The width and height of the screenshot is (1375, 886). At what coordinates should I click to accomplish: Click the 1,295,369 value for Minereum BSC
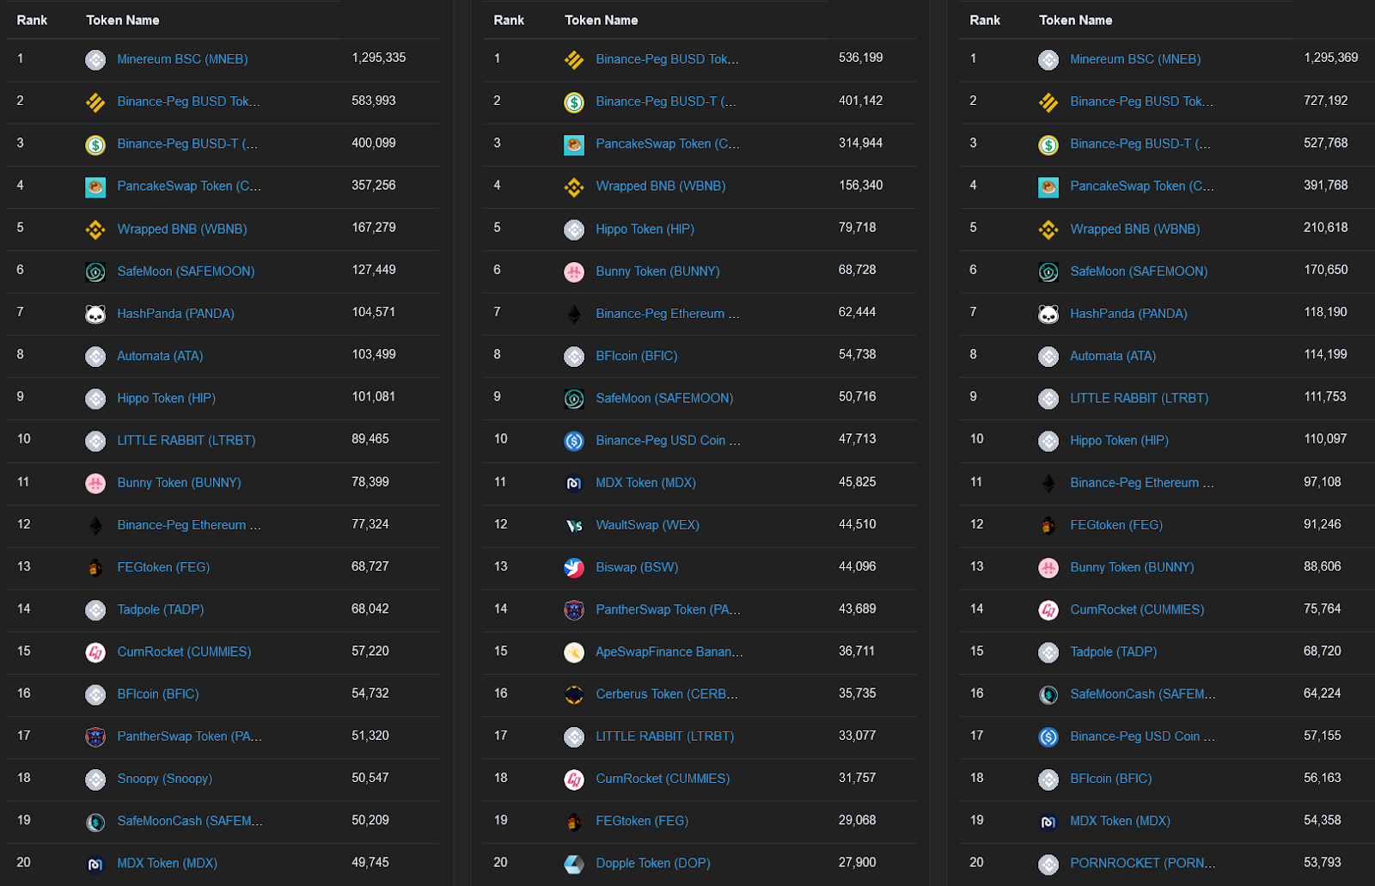point(1330,58)
